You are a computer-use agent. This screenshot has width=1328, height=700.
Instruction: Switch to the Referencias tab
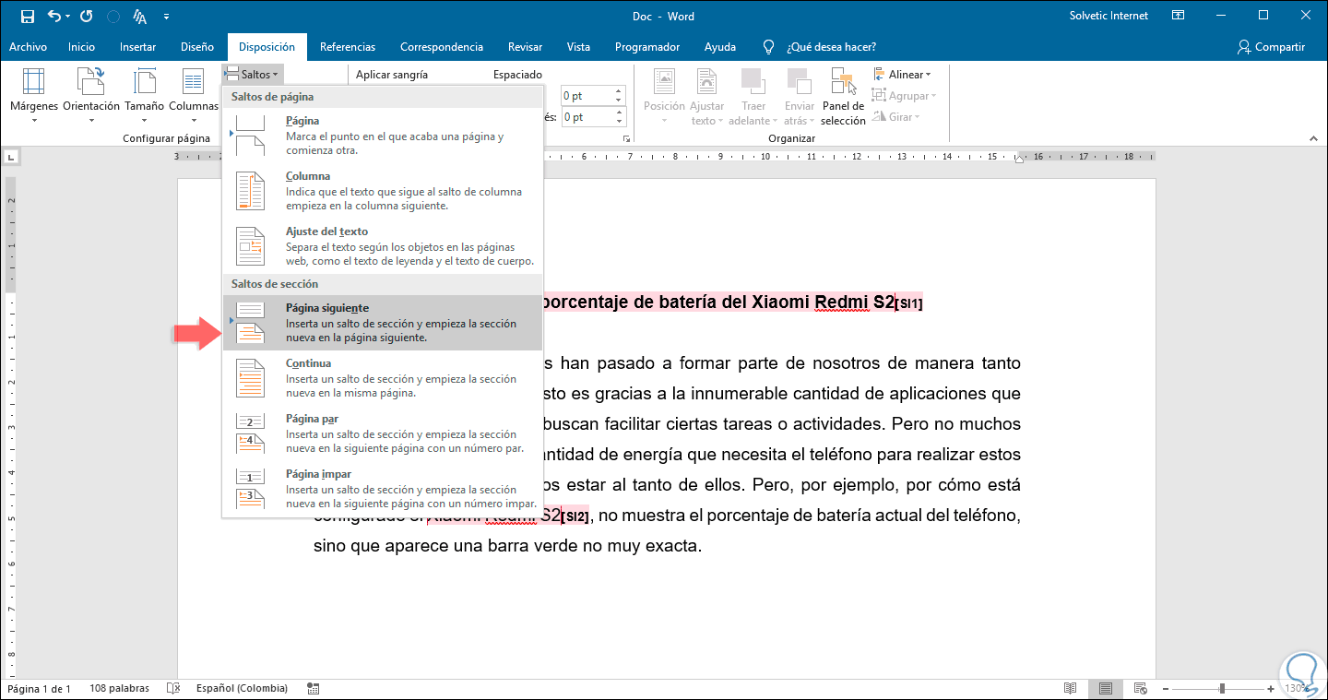pyautogui.click(x=348, y=47)
